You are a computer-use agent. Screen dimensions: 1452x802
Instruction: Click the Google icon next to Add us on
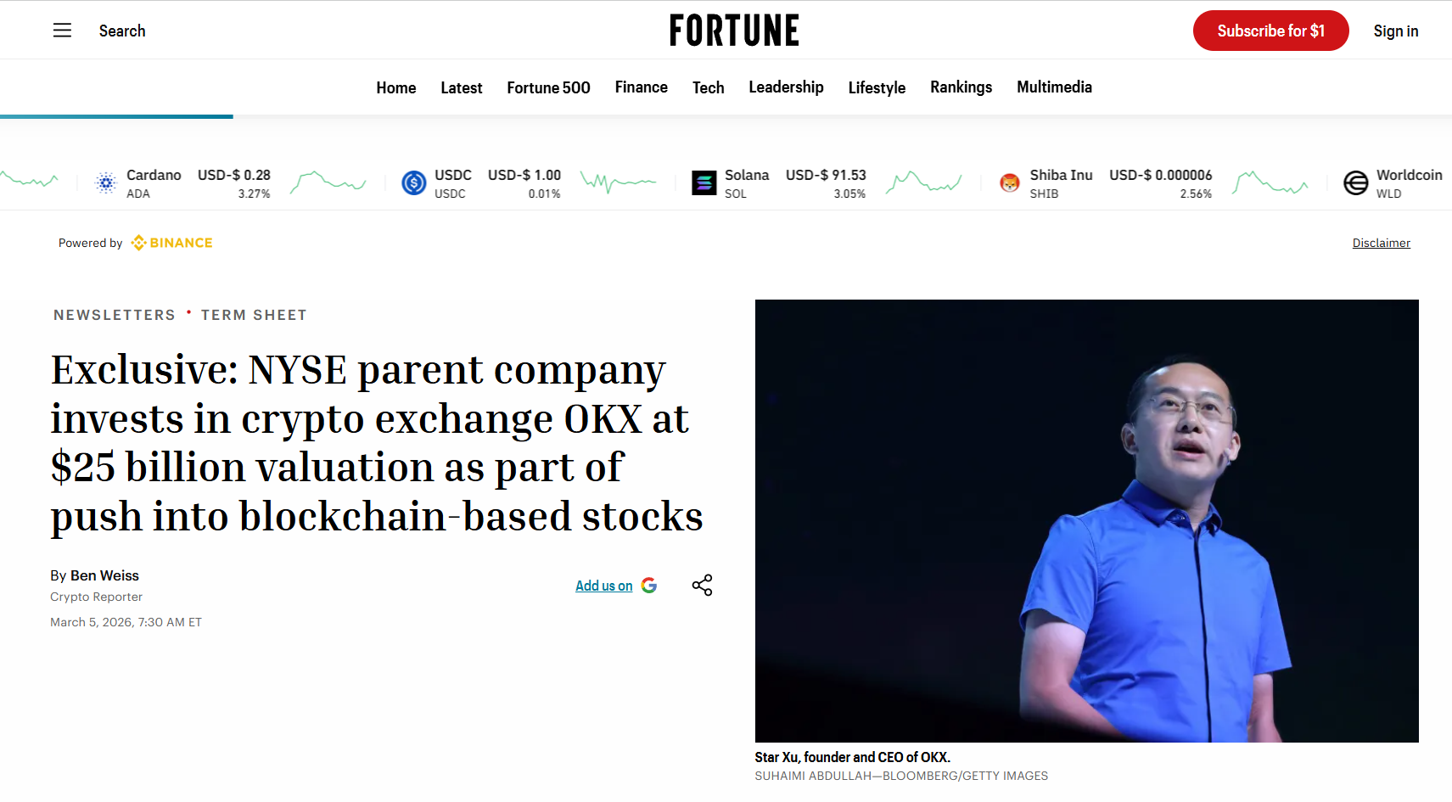[648, 585]
